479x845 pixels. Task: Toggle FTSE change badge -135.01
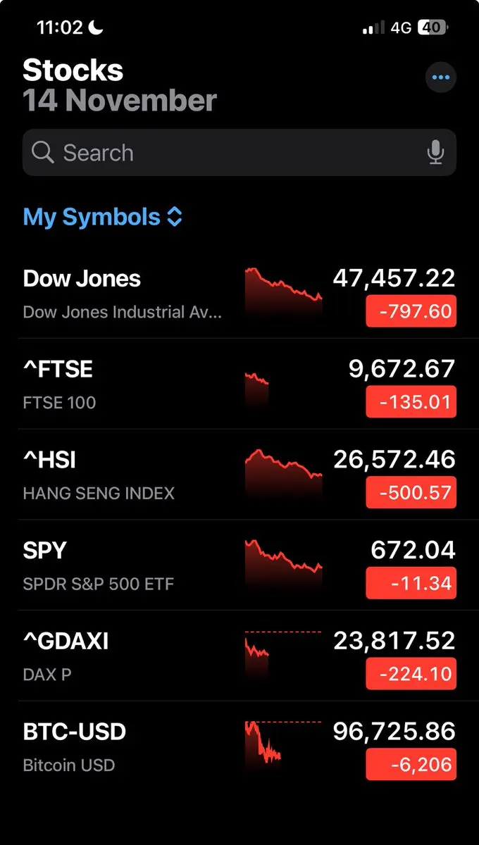[411, 402]
